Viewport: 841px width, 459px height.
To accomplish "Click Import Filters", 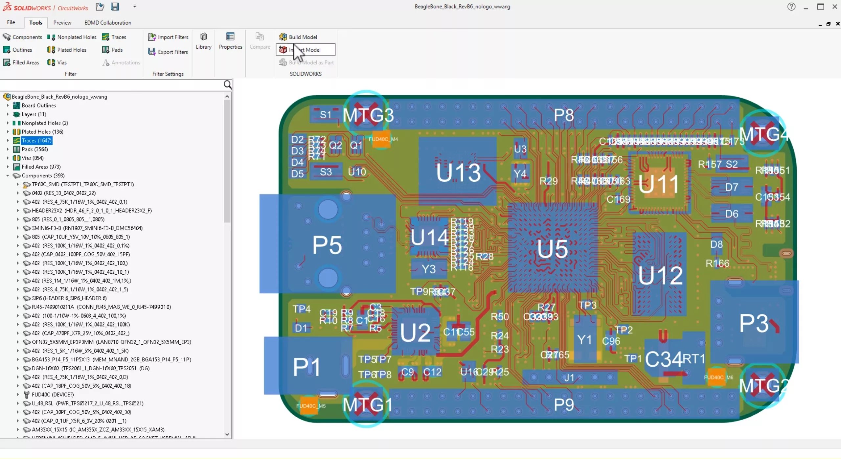I will [168, 37].
